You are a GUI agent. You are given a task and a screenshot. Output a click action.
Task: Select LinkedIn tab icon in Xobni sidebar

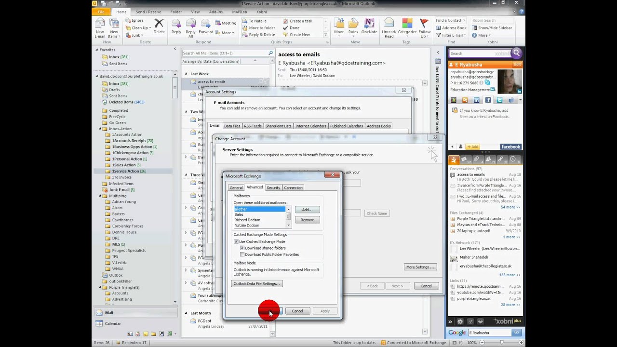pos(476,100)
